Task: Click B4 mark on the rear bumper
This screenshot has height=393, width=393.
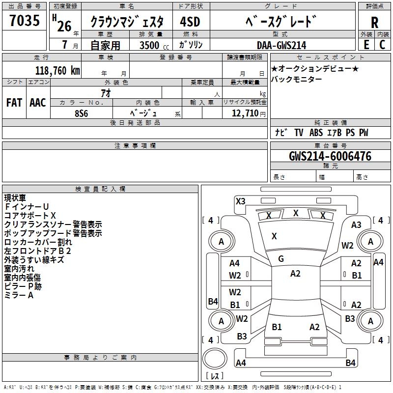Action: 350,363
